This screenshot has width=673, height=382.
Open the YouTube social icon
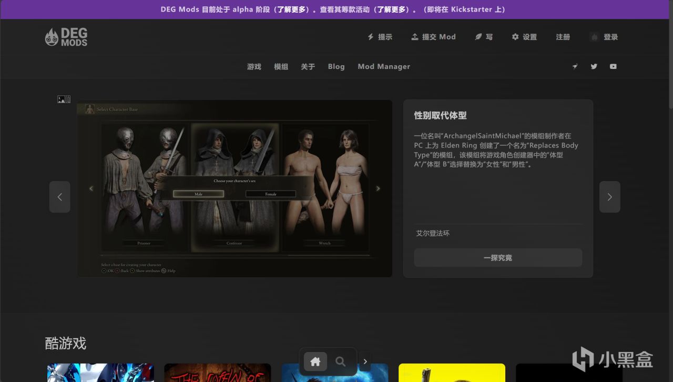(x=613, y=66)
